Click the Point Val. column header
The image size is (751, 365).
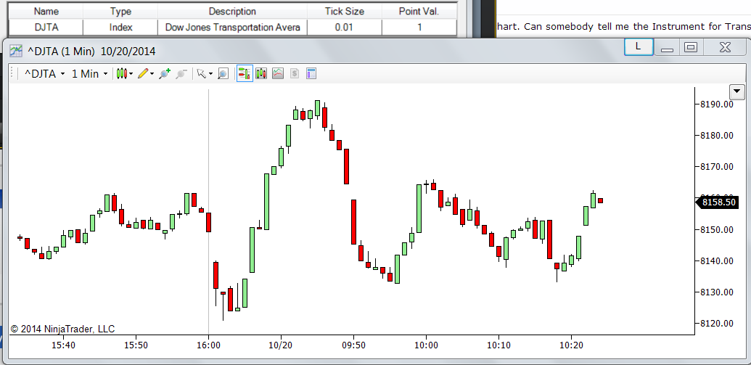pos(419,12)
